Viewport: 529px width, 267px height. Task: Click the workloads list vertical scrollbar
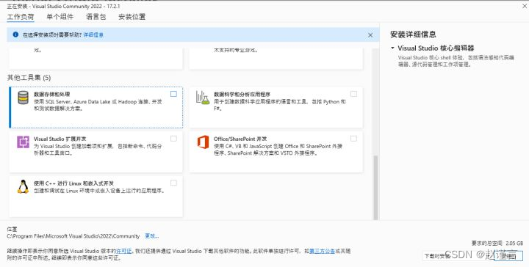coord(375,188)
